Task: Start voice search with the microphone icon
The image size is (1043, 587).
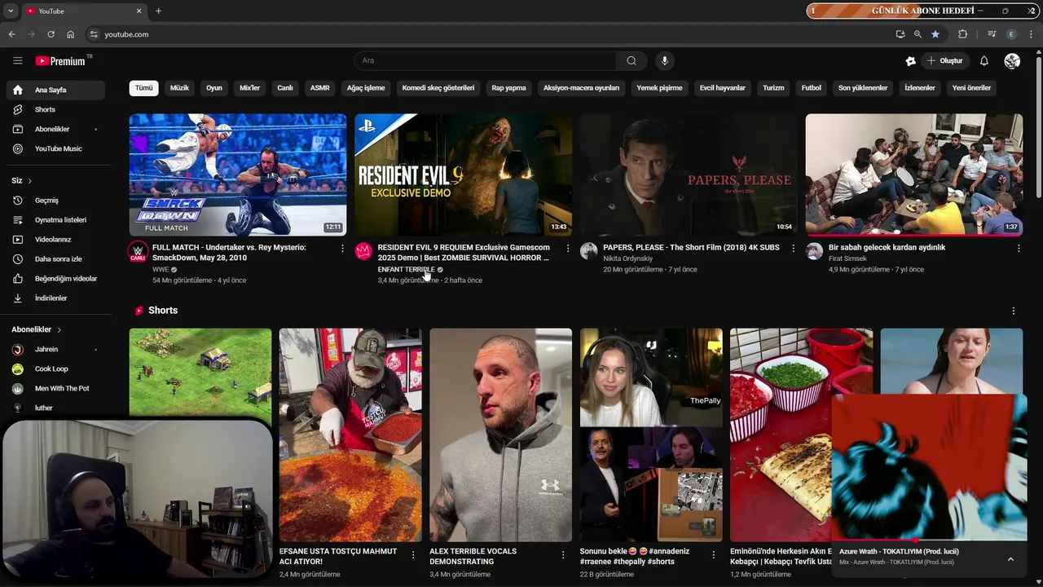Action: pos(665,60)
